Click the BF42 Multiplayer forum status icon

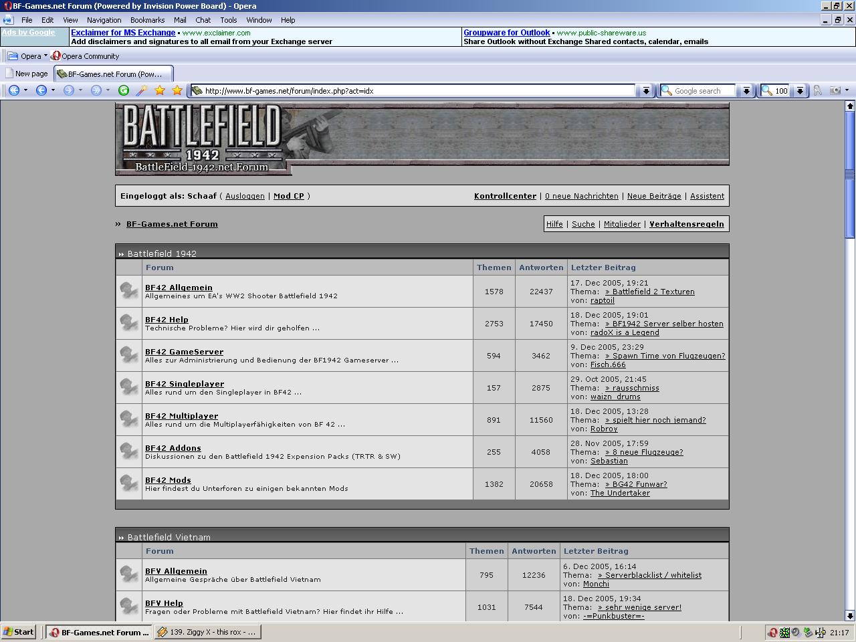(x=128, y=419)
